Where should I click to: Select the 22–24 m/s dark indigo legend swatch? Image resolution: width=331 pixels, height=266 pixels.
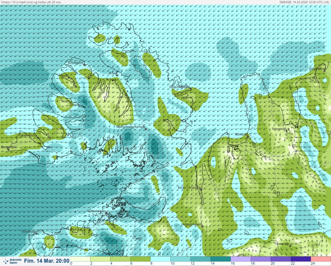(x=301, y=259)
